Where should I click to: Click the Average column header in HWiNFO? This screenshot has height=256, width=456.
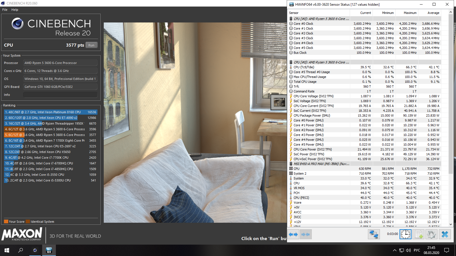coord(429,13)
